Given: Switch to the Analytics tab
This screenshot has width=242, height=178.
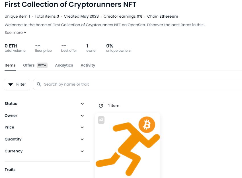Looking at the screenshot, I should 64,65.
